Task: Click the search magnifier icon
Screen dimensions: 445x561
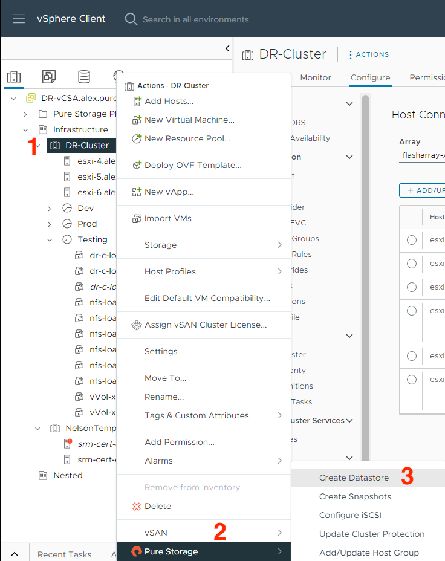Action: 131,19
